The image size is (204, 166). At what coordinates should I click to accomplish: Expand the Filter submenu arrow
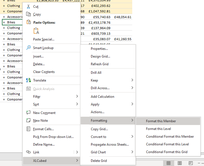coord(77,96)
